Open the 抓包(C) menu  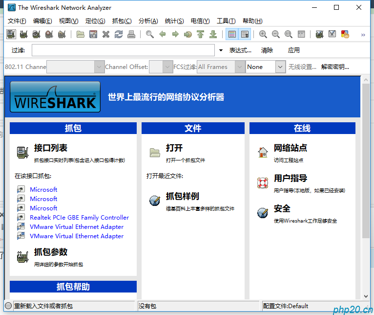point(122,21)
